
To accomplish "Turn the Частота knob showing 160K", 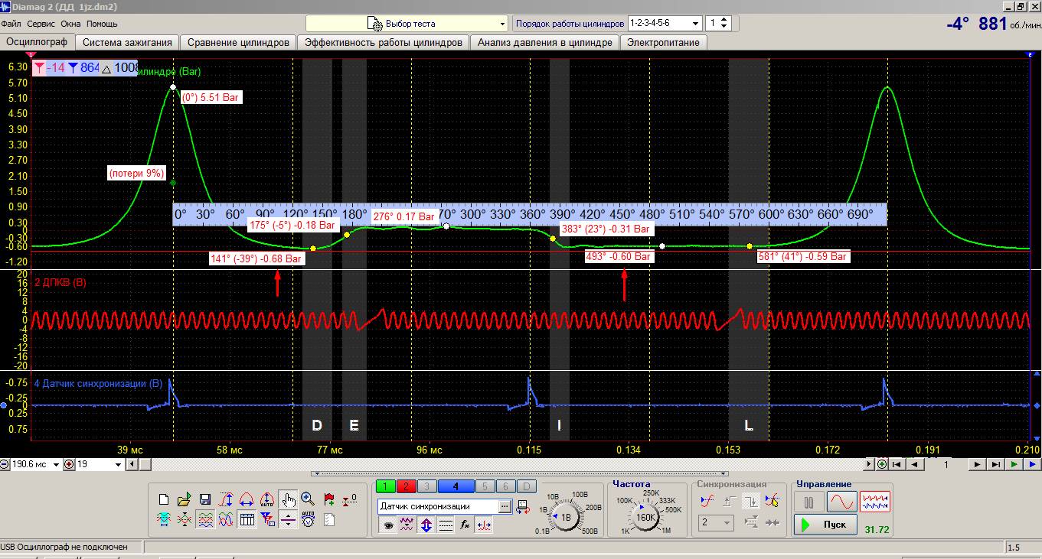I will 647,517.
